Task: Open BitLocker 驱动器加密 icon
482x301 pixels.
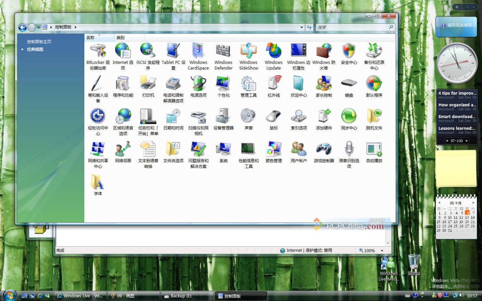Action: pyautogui.click(x=98, y=50)
